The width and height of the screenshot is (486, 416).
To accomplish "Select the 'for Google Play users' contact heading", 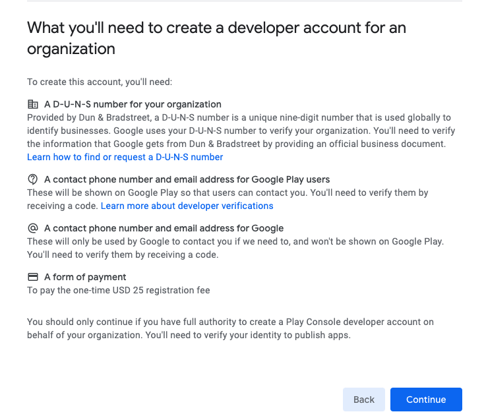I will (x=187, y=179).
